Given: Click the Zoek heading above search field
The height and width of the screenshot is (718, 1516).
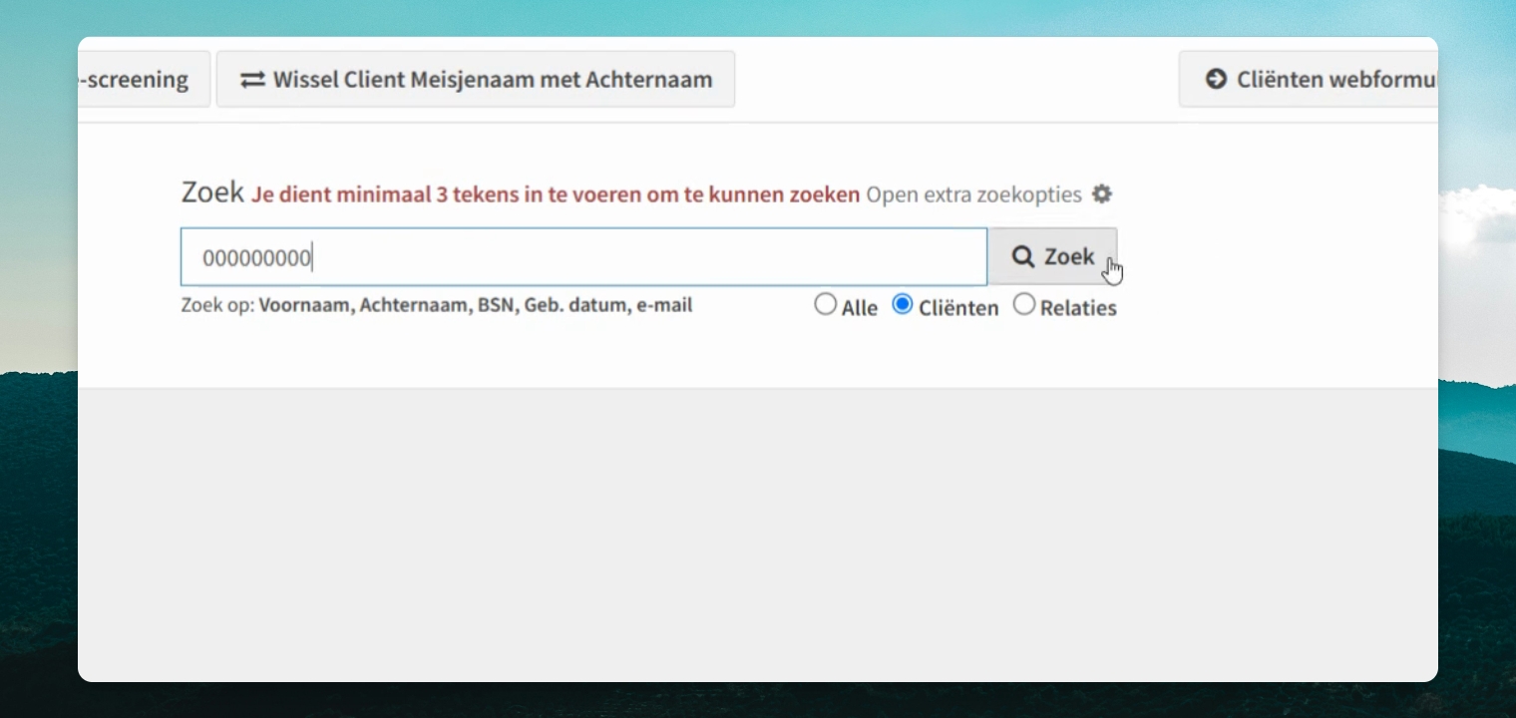Looking at the screenshot, I should 212,192.
